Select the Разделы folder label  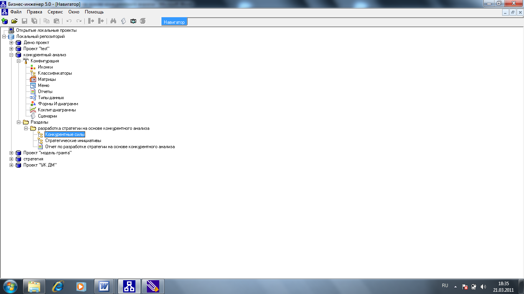coord(40,122)
